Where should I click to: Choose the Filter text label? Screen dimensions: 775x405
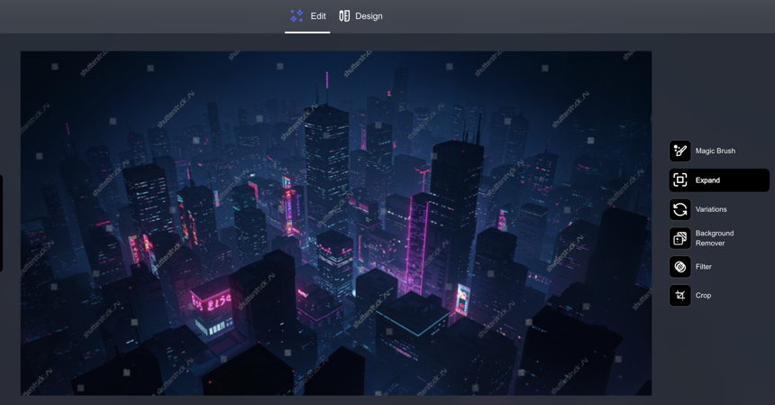coord(704,267)
